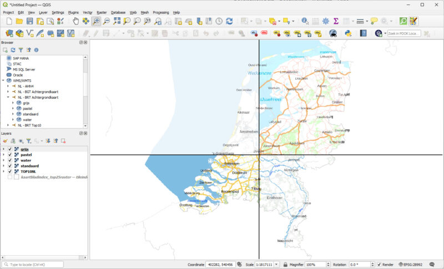The height and width of the screenshot is (269, 444).
Task: Open Statistical Summary sigma icon
Action: pos(336,21)
